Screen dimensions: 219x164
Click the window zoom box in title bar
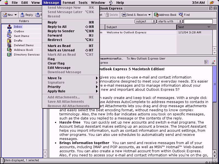(x=211, y=8)
